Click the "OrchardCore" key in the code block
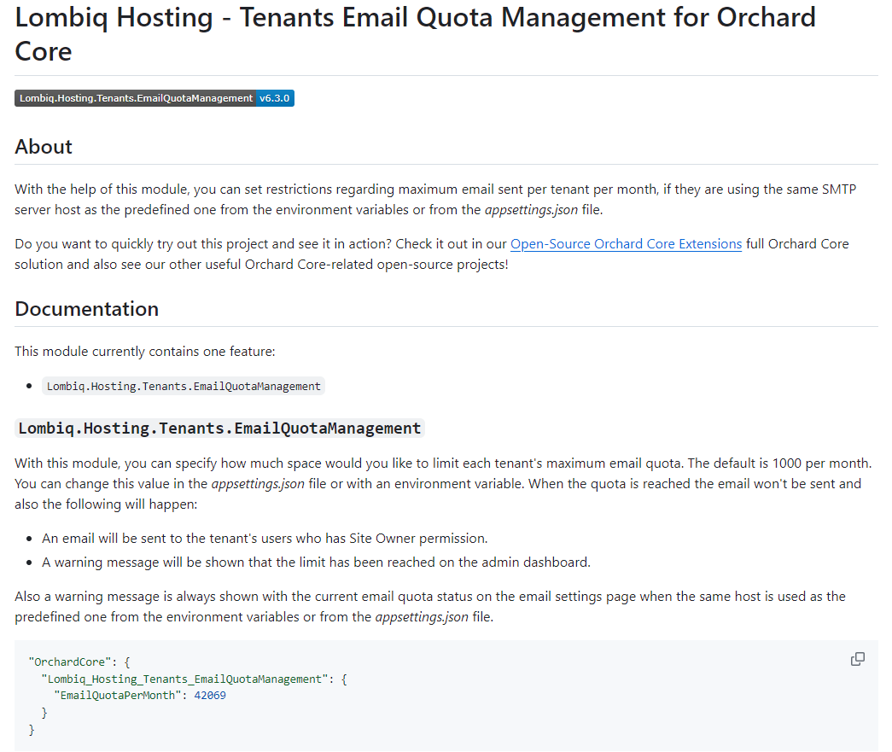Screen dimensions: 892x752 [69, 662]
